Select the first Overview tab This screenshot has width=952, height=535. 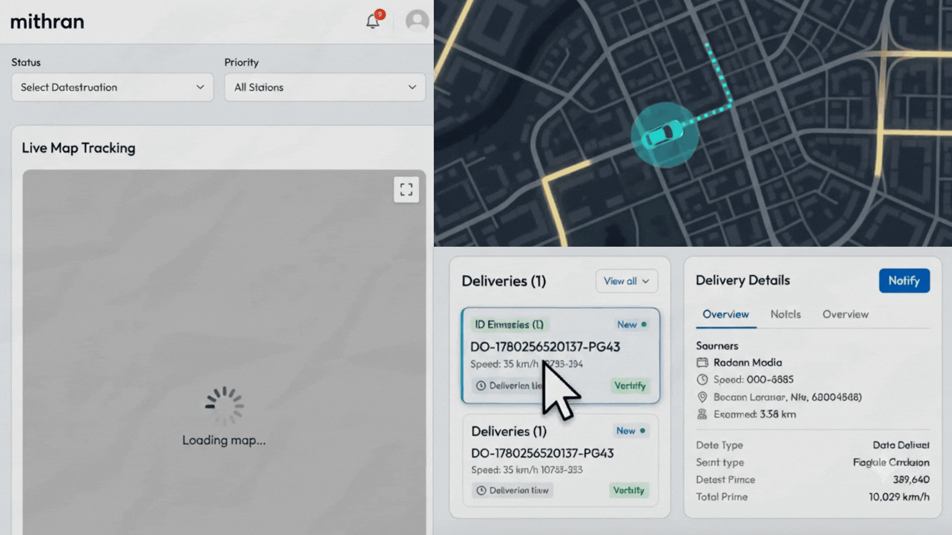tap(725, 314)
